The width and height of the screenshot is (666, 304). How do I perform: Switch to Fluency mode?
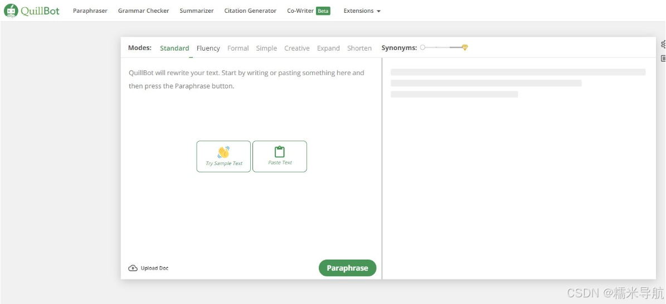208,48
